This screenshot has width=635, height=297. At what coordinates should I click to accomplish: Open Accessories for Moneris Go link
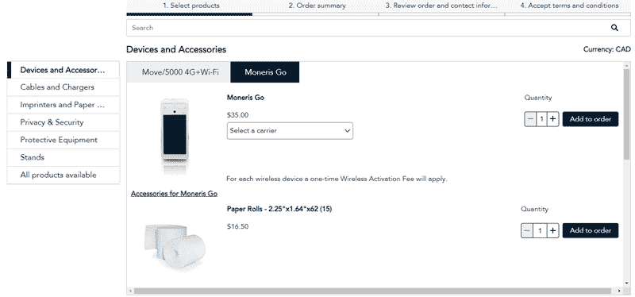(174, 194)
